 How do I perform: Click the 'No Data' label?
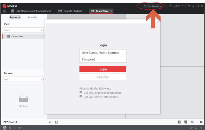(23, 106)
